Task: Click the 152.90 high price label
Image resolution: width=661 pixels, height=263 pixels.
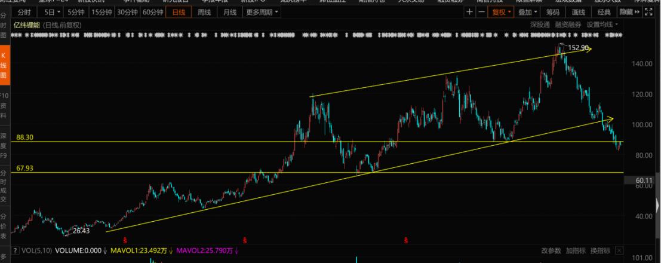Action: 578,48
